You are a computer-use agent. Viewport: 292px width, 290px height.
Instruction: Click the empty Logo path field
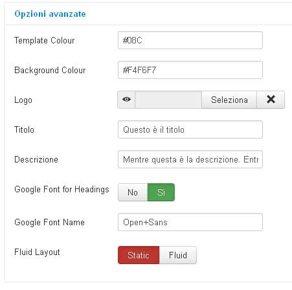pyautogui.click(x=168, y=100)
